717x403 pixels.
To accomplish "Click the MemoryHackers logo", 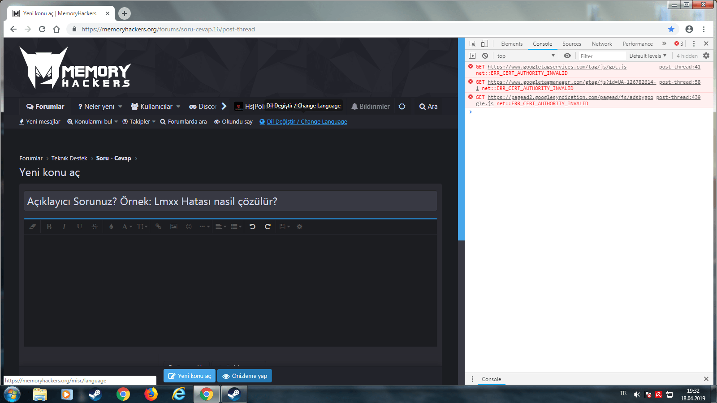I will coord(75,68).
